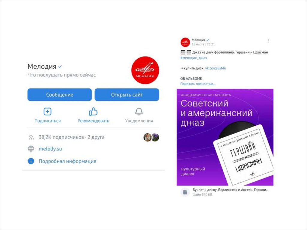The height and width of the screenshot is (230, 307).
Task: View the friends' avatars among subscribers
Action: 151,137
